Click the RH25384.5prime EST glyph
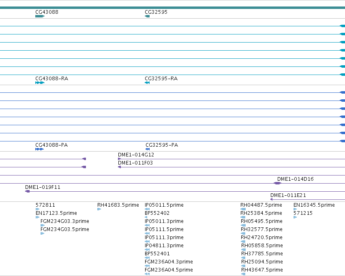The image size is (345, 276). [243, 217]
